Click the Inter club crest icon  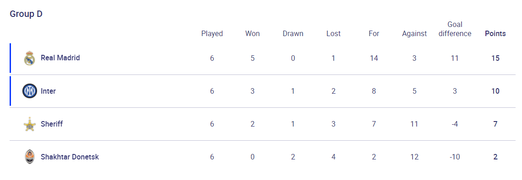[x=29, y=91]
